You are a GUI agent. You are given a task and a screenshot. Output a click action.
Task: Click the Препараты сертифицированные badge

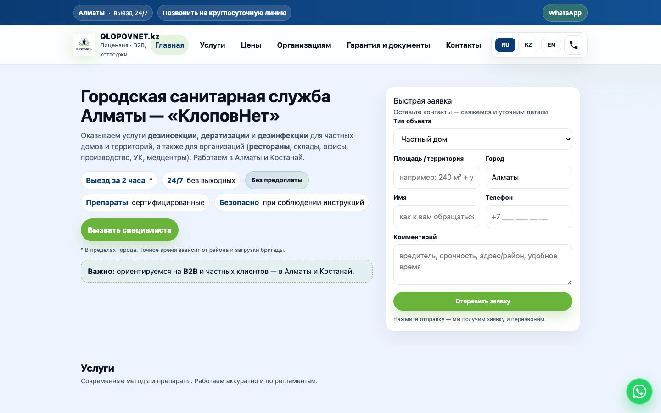[x=145, y=202]
